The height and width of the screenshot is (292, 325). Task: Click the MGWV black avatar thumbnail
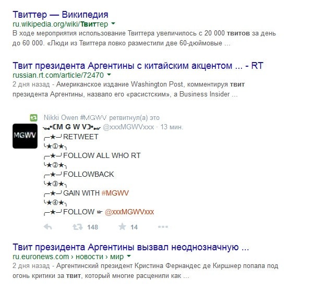[x=25, y=136]
